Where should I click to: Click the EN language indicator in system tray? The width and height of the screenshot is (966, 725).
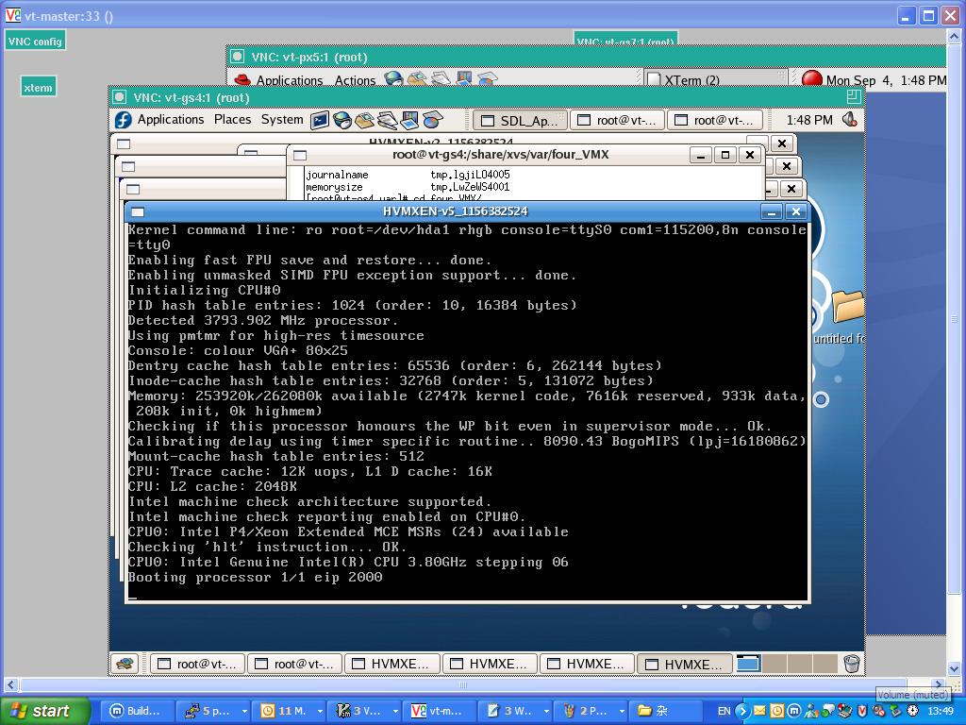[x=724, y=711]
